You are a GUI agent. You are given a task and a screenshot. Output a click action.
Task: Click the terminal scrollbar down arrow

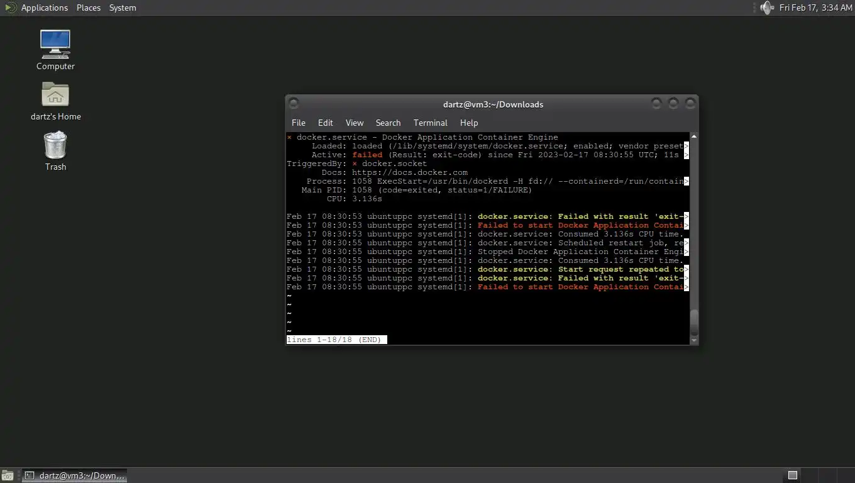[694, 340]
